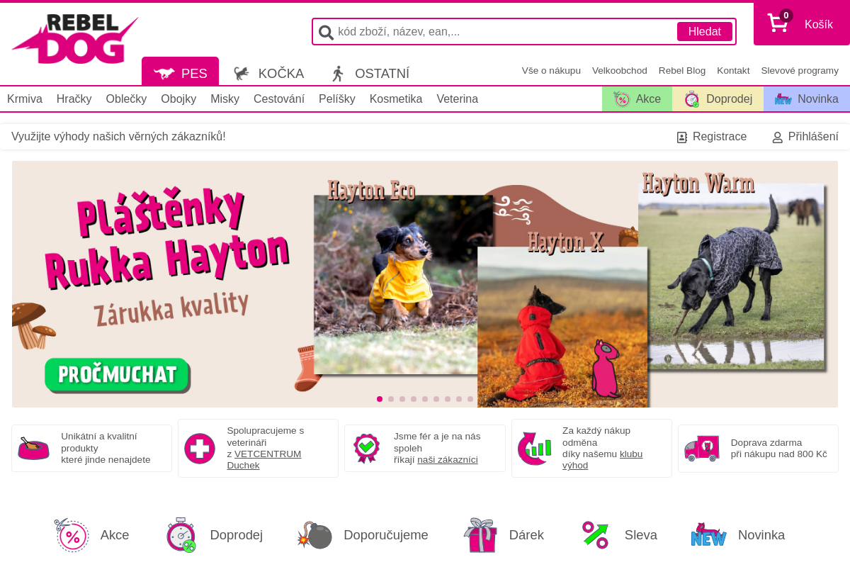Open the Slevové programy link
The height and width of the screenshot is (567, 850).
800,70
